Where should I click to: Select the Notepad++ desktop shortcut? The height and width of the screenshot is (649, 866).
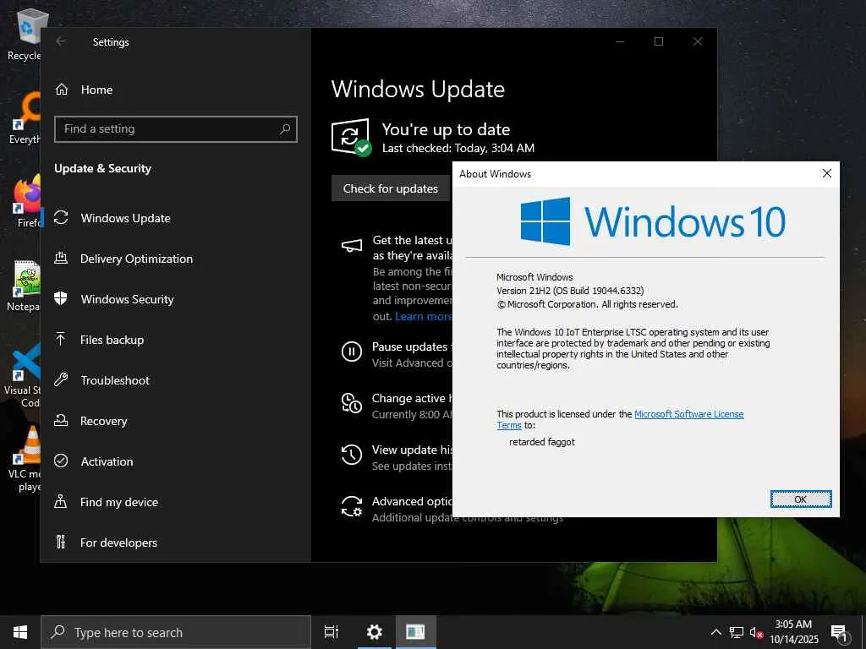[x=25, y=286]
